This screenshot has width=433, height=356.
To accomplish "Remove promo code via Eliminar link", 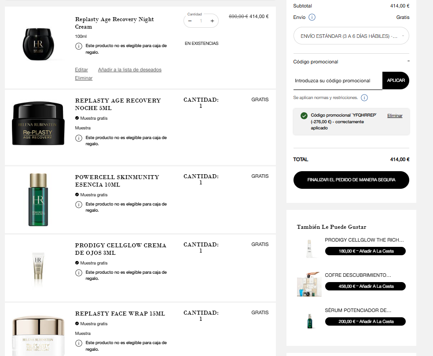I will point(395,116).
